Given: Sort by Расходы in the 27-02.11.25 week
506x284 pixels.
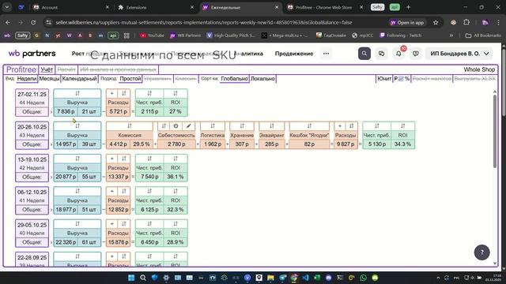Looking at the screenshot, I should click(124, 93).
